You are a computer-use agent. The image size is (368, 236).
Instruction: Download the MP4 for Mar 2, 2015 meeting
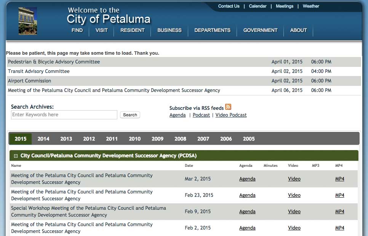pos(339,179)
